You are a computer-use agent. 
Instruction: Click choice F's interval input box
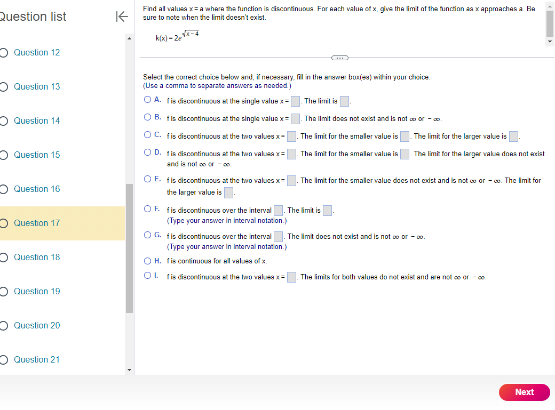(x=279, y=211)
